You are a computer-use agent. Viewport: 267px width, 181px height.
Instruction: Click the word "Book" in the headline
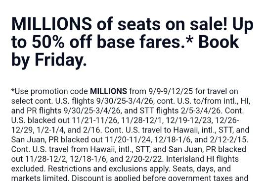point(219,42)
